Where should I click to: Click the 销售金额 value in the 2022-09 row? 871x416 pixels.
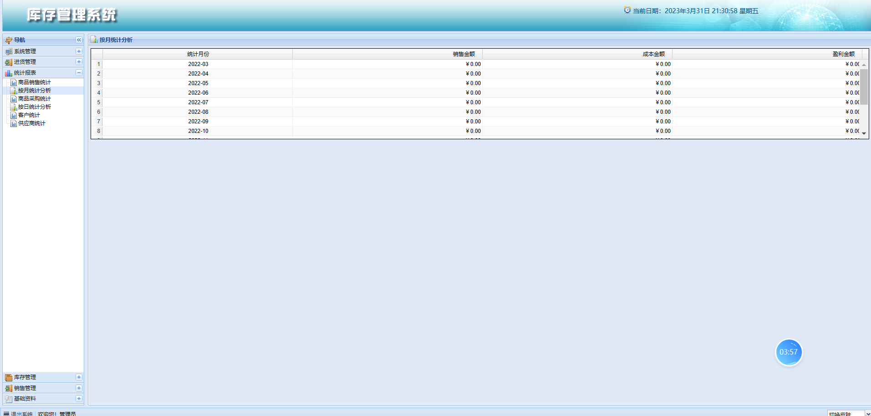click(x=473, y=122)
